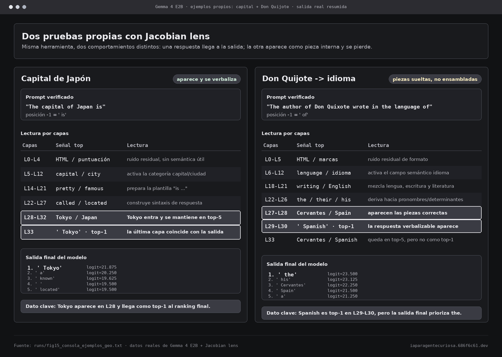Click 'Dato clave: Tokyo aparece en L28' note
The image size is (502, 357).
click(x=131, y=306)
